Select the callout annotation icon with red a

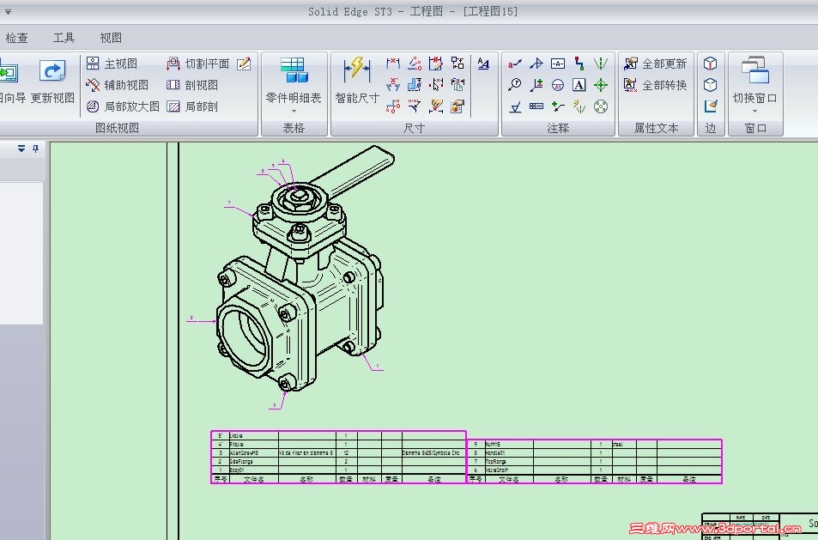coord(515,64)
